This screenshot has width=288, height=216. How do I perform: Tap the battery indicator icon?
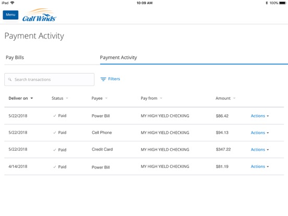pos(283,3)
